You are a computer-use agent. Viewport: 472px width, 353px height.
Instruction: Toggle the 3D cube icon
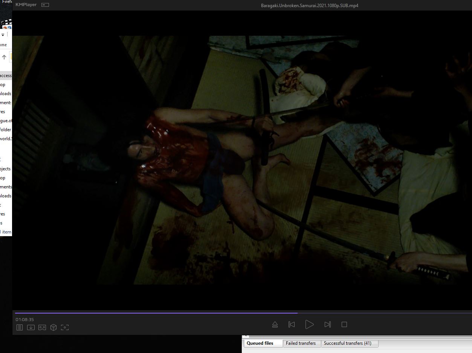(x=53, y=327)
